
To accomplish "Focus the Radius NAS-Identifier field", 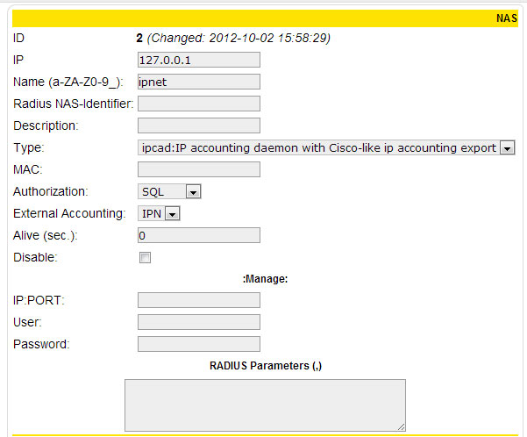I will click(199, 104).
